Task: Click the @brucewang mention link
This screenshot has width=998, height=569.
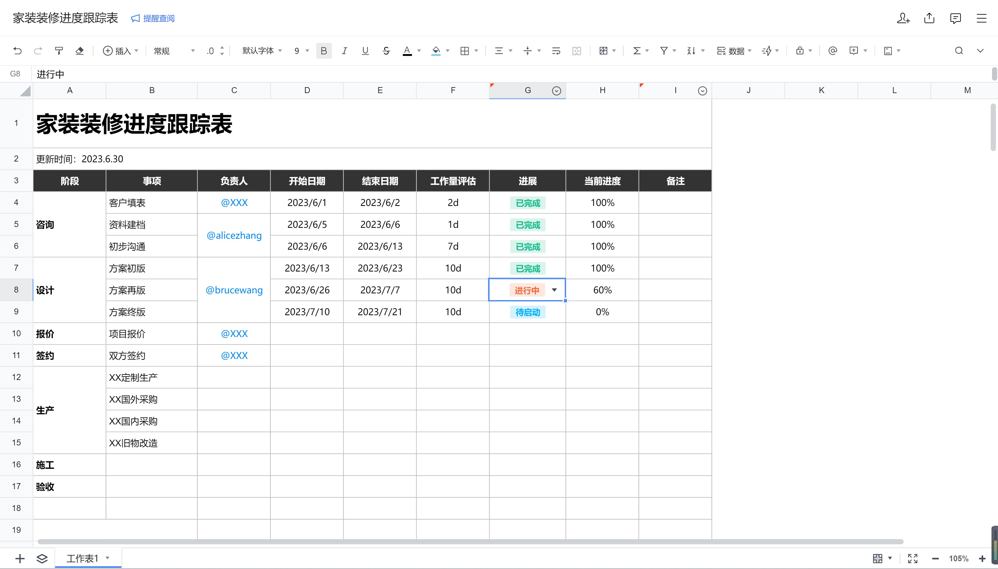Action: (x=234, y=290)
